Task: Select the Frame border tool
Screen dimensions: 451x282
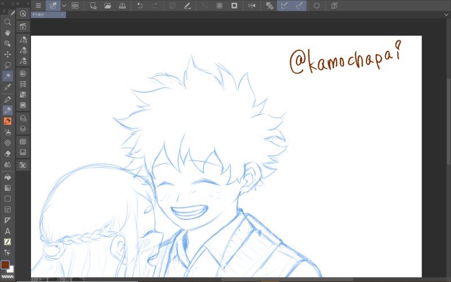Action: coord(7,210)
